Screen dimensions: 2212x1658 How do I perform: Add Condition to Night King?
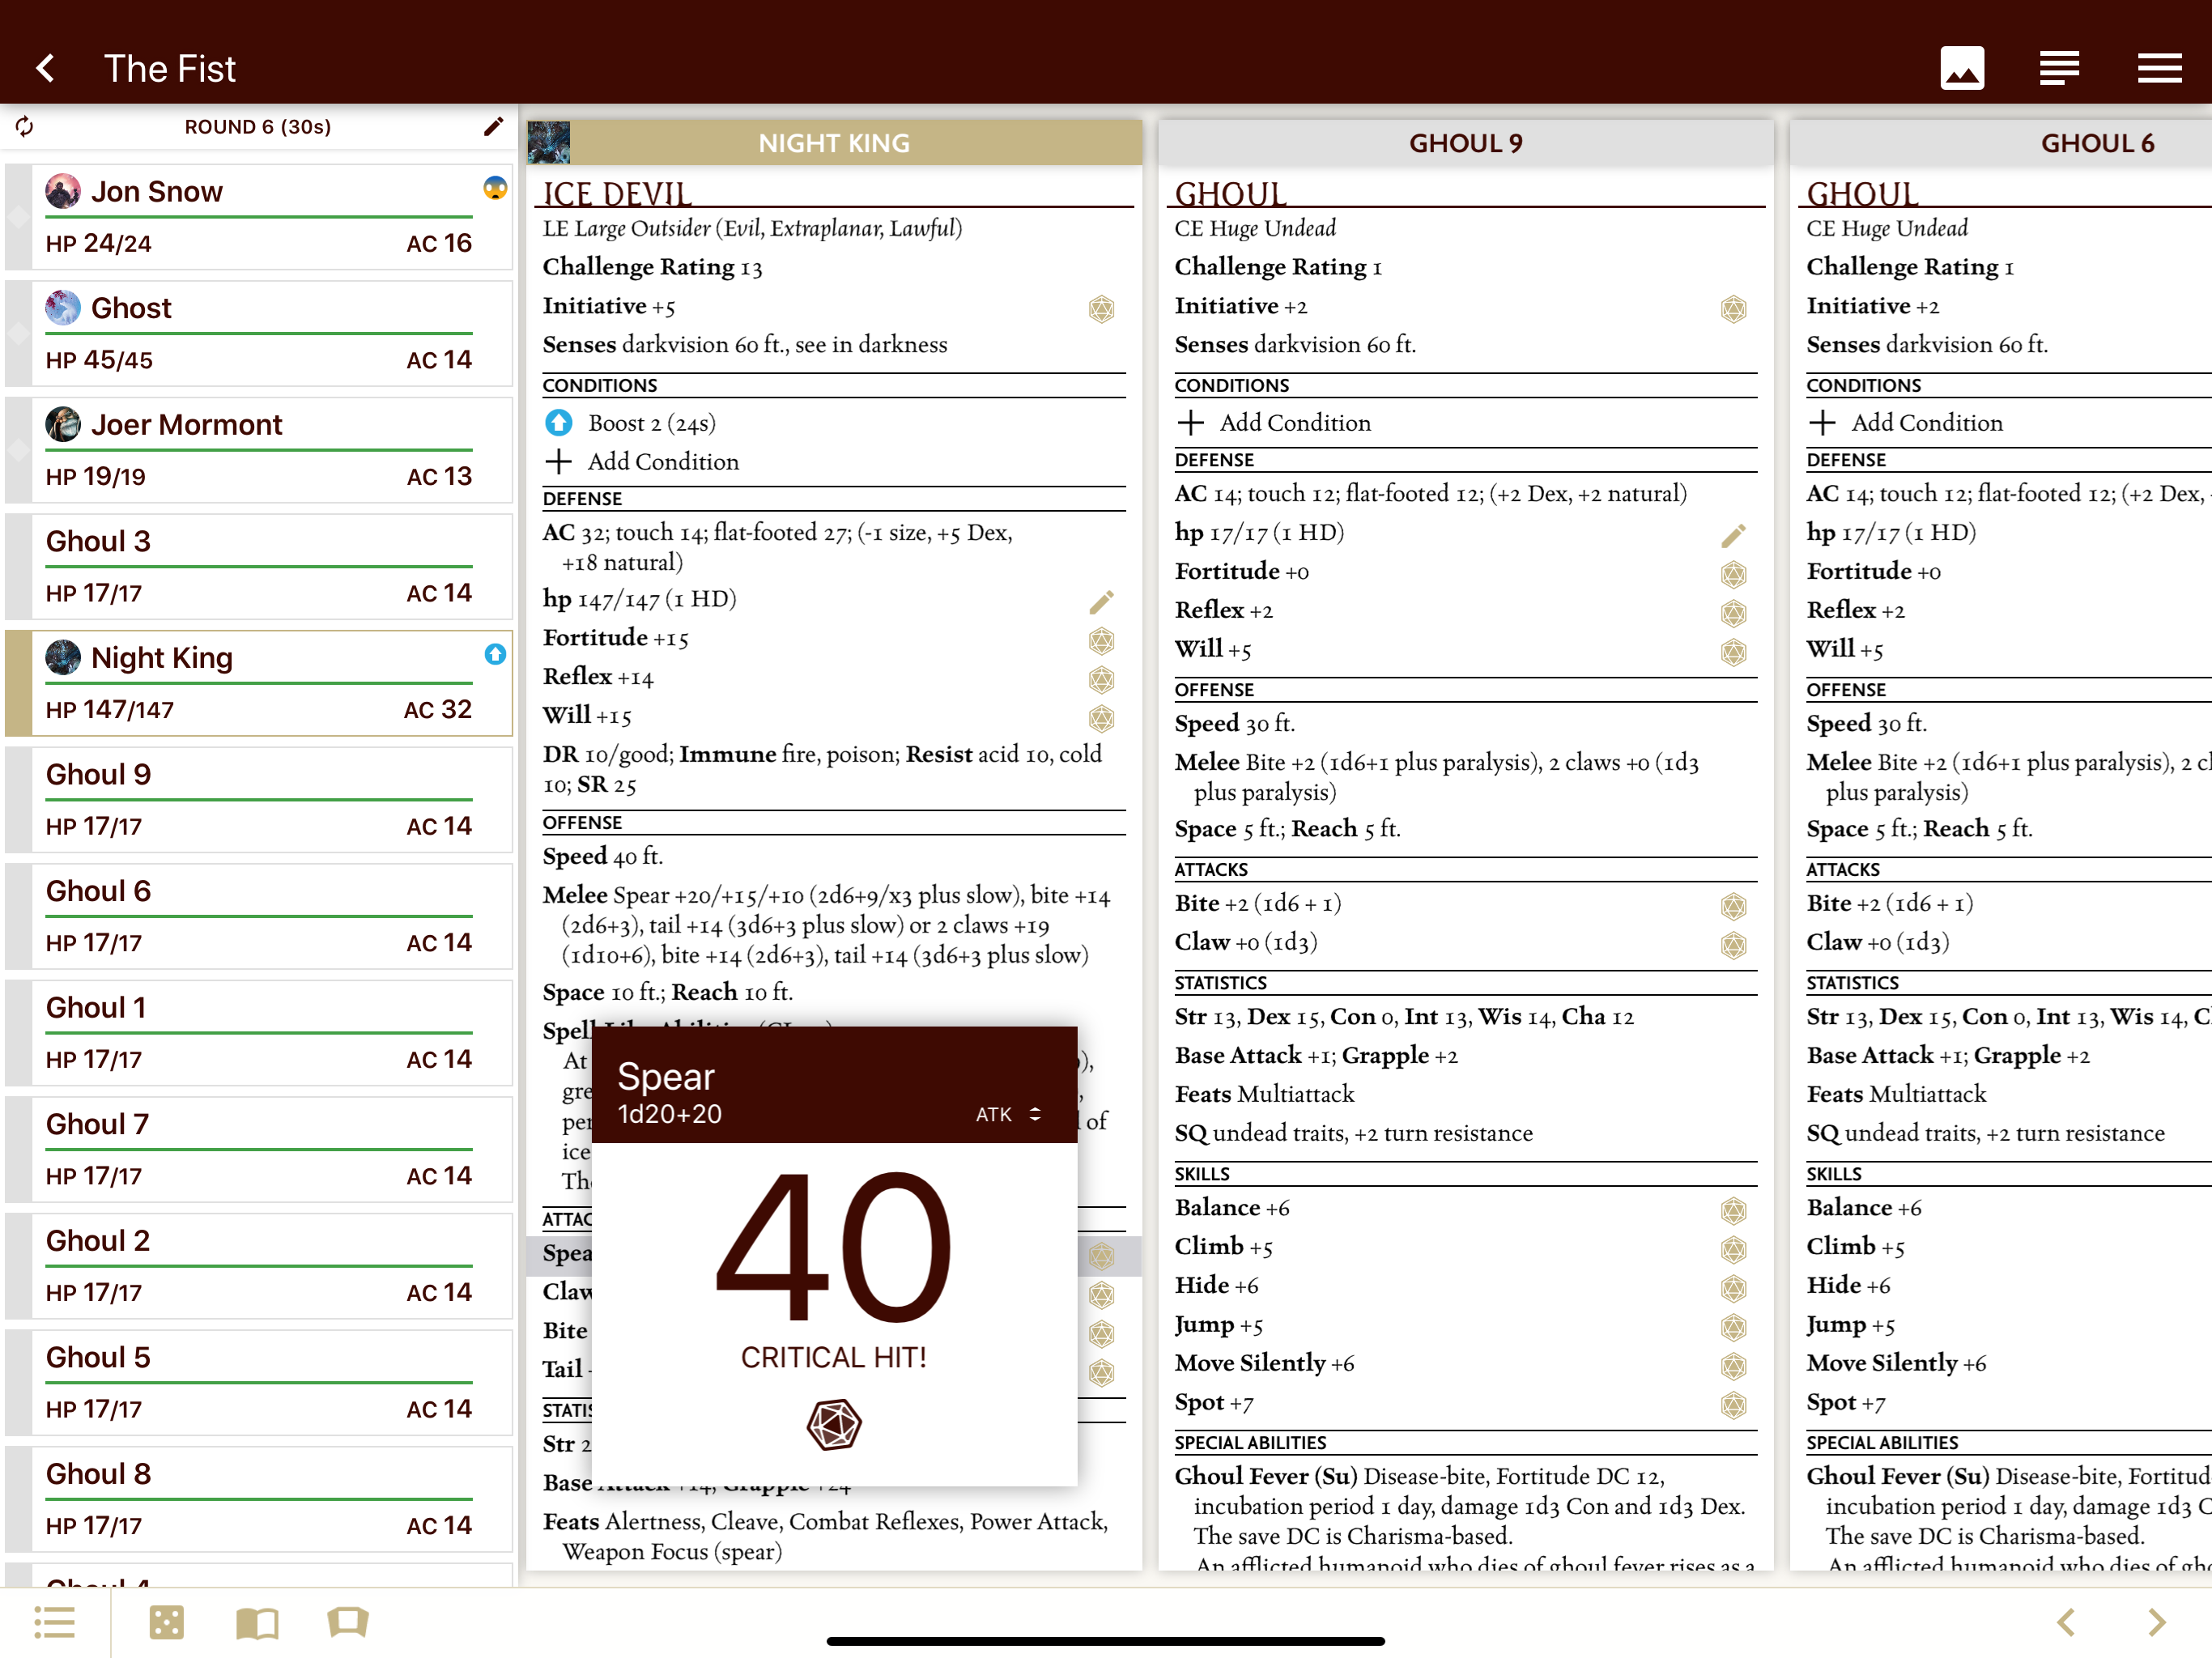pos(643,462)
